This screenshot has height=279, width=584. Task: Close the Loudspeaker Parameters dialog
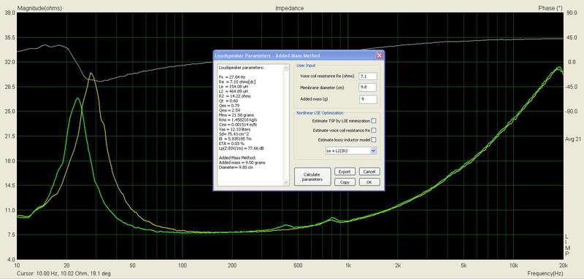[x=380, y=55]
